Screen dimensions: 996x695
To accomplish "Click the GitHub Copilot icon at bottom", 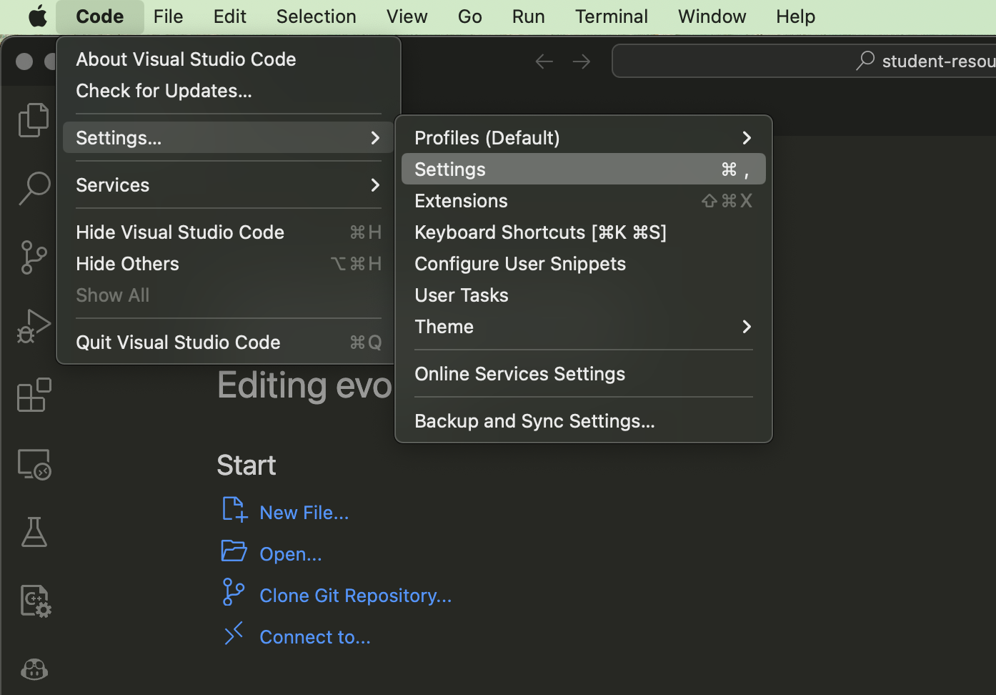I will 34,669.
